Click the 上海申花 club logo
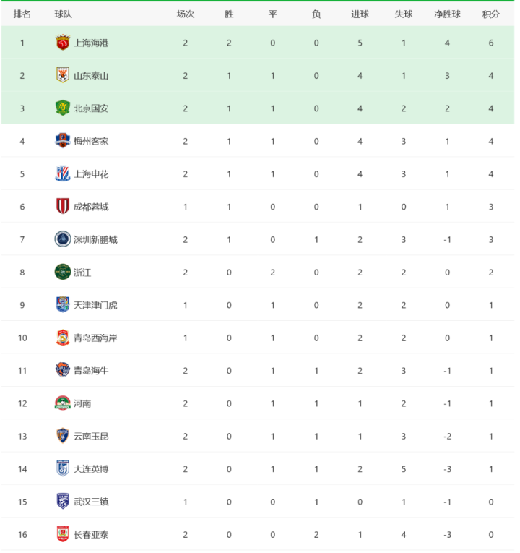 tap(63, 173)
